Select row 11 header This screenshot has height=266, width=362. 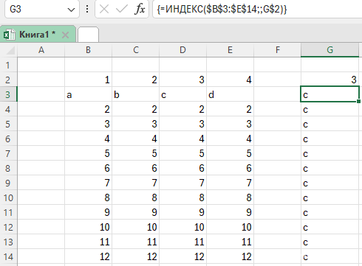8,212
